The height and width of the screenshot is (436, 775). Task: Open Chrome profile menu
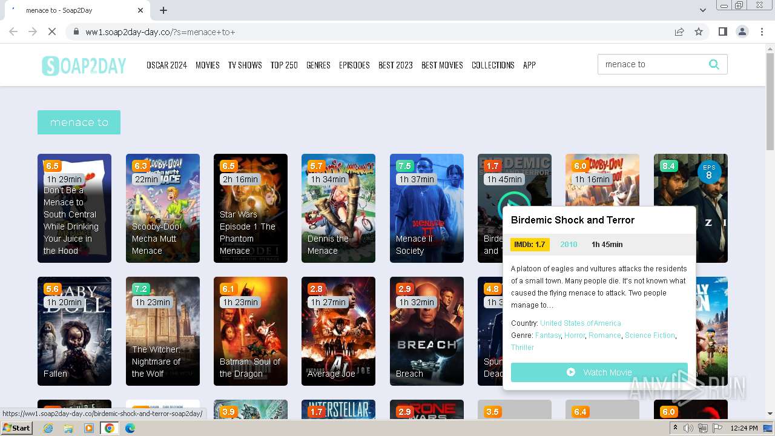[742, 31]
